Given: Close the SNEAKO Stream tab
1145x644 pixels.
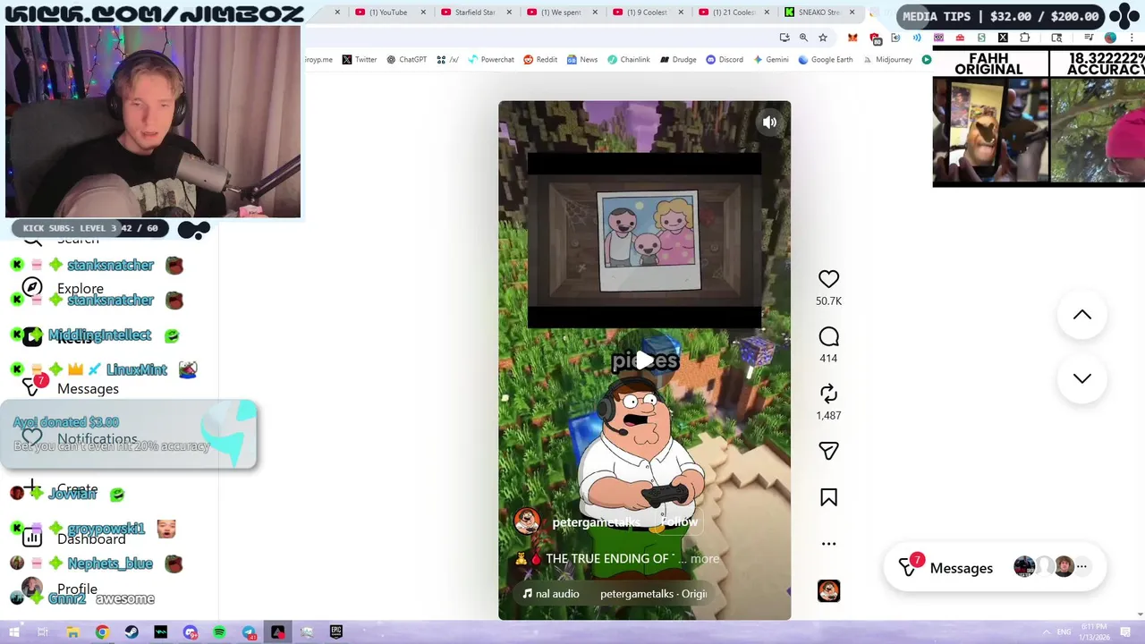Looking at the screenshot, I should (852, 13).
